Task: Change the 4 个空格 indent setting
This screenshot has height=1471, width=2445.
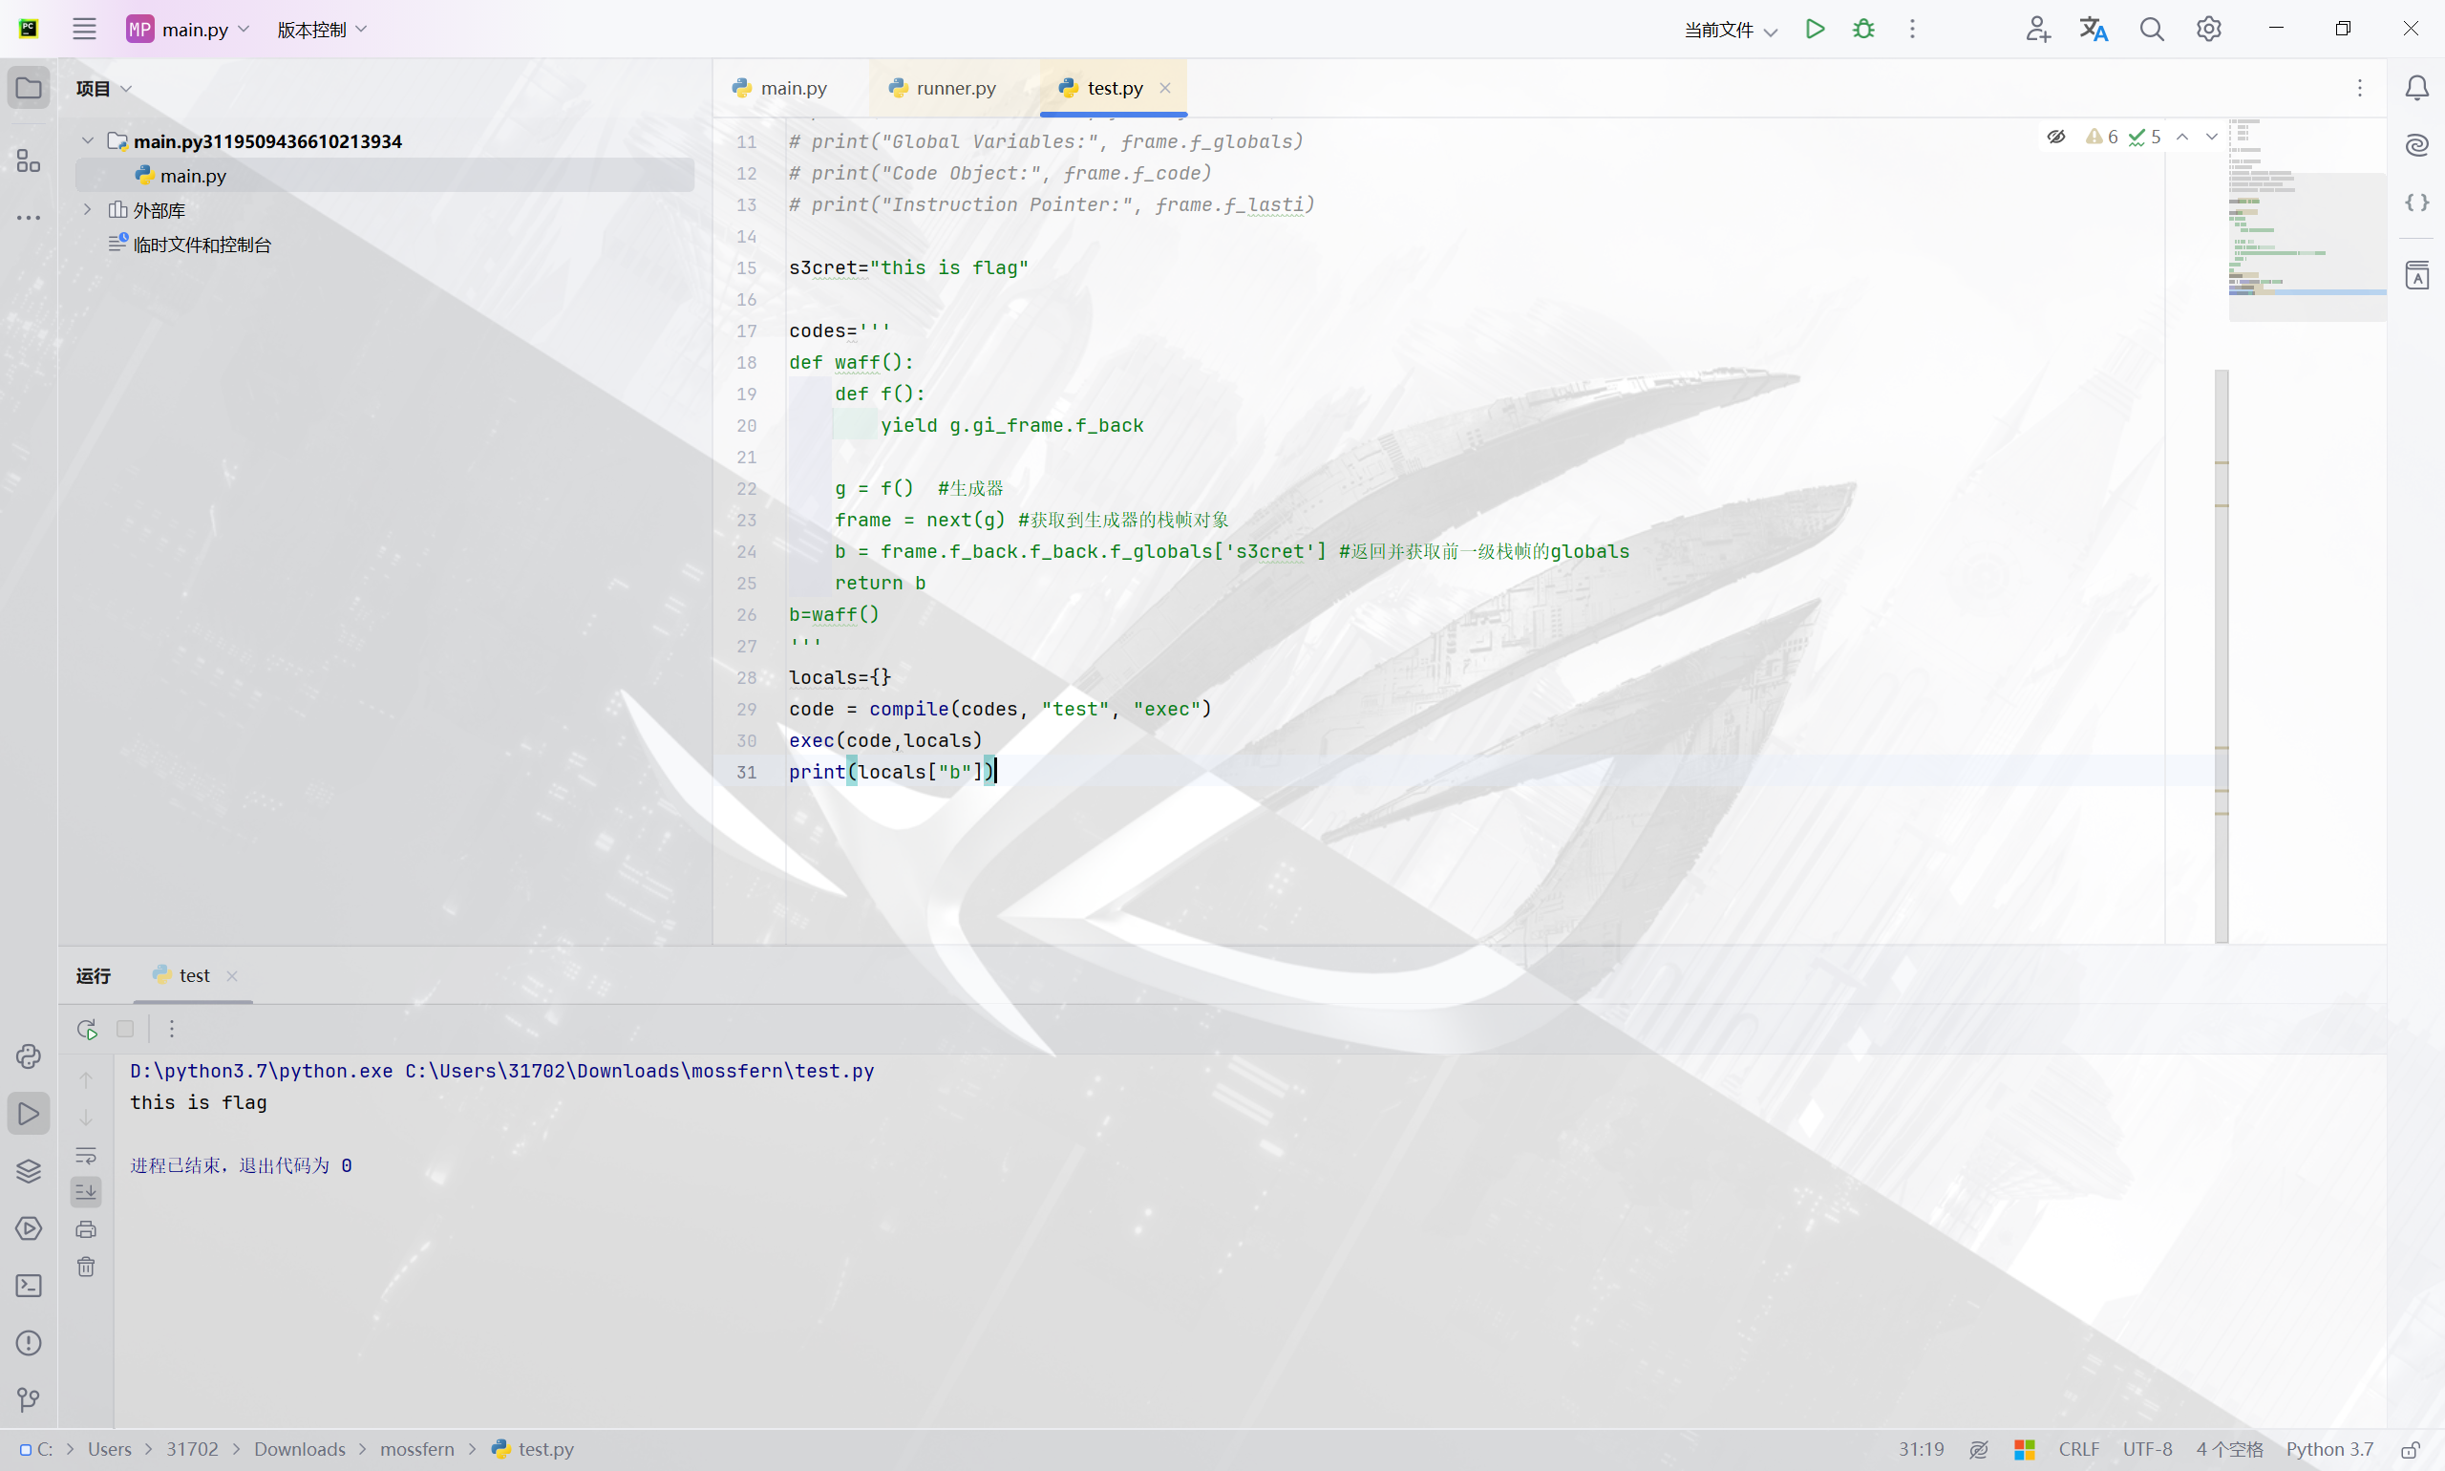Action: click(x=2229, y=1449)
